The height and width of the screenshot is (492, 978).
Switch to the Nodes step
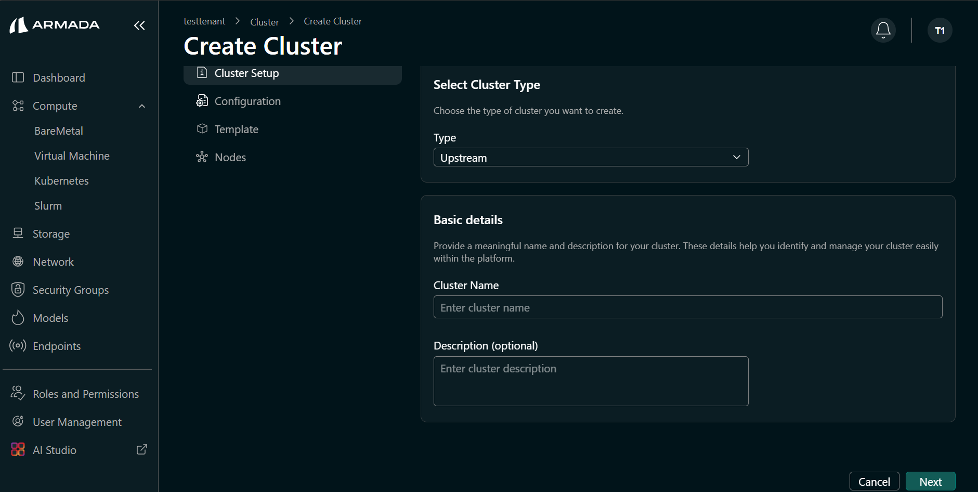point(230,157)
